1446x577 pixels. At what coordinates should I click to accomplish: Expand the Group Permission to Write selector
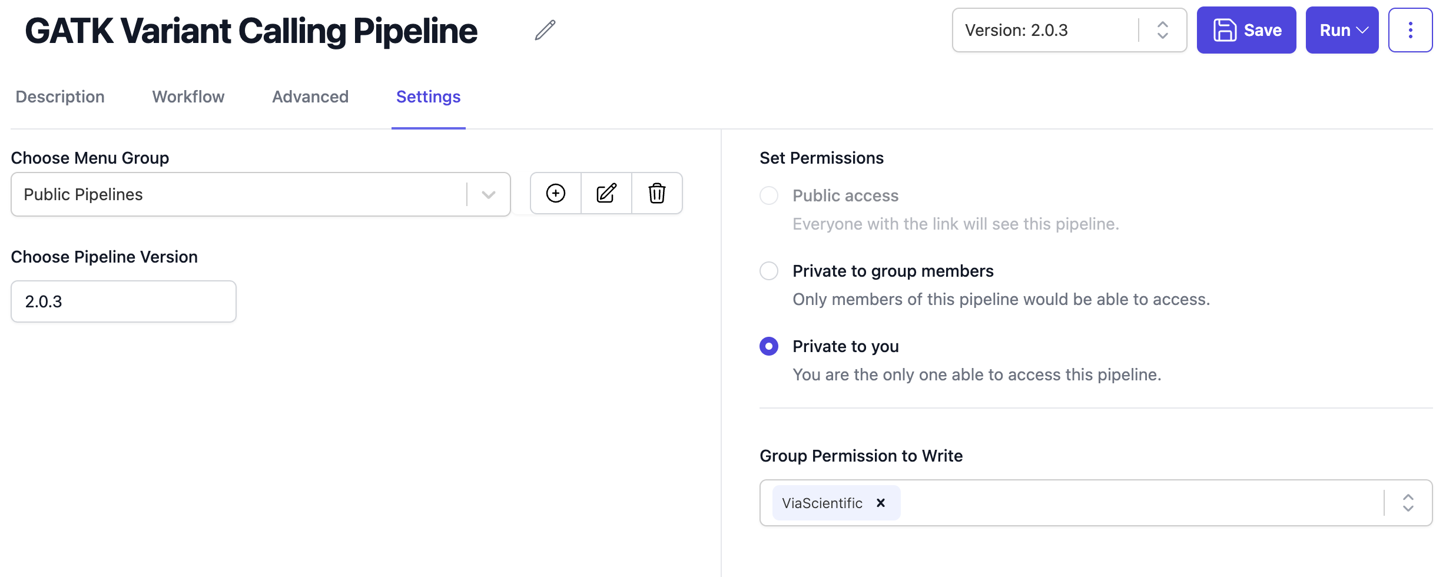coord(1408,503)
